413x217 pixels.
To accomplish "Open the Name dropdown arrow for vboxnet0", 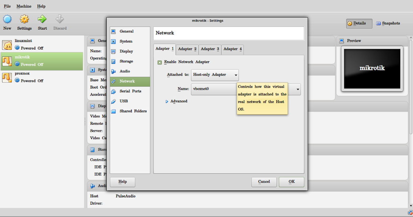I will 297,89.
